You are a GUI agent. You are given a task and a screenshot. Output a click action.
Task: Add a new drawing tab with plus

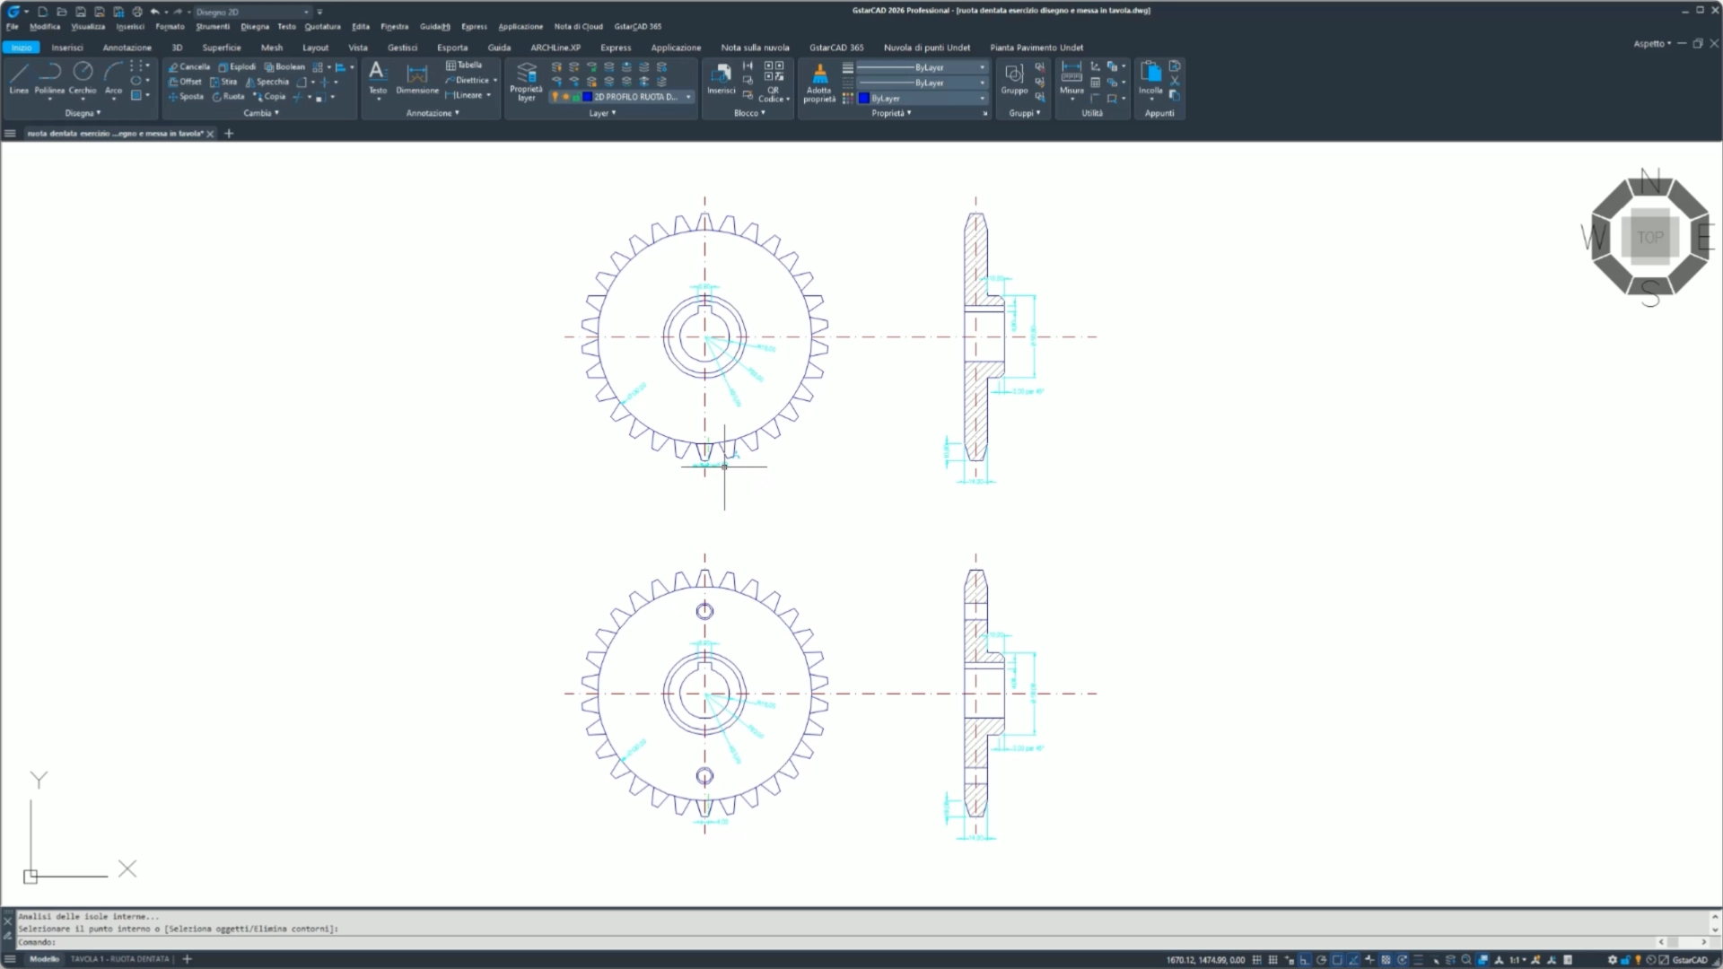[x=229, y=134]
